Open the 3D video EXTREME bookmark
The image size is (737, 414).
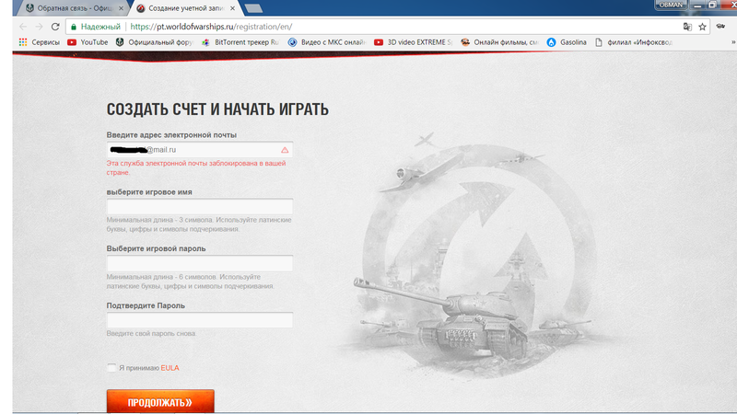pos(413,42)
